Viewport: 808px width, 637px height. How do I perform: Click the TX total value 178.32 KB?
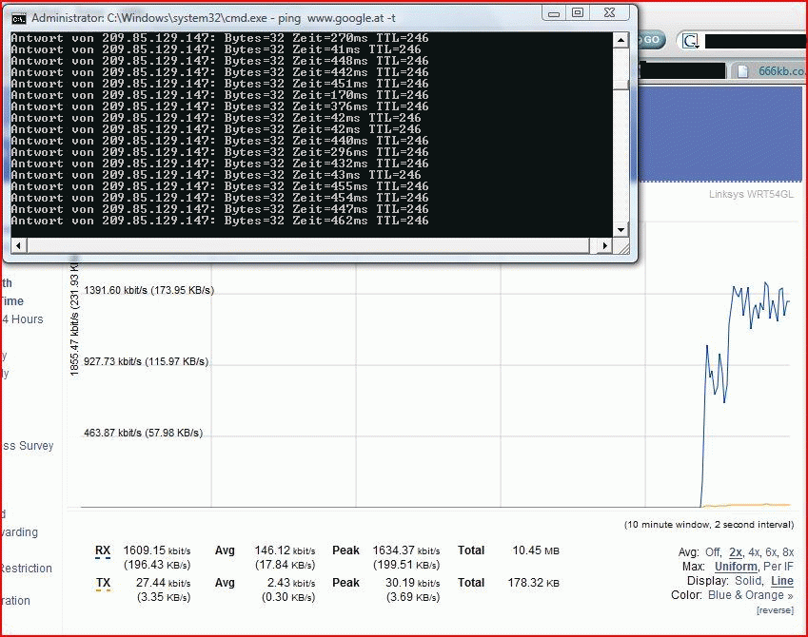coord(533,583)
